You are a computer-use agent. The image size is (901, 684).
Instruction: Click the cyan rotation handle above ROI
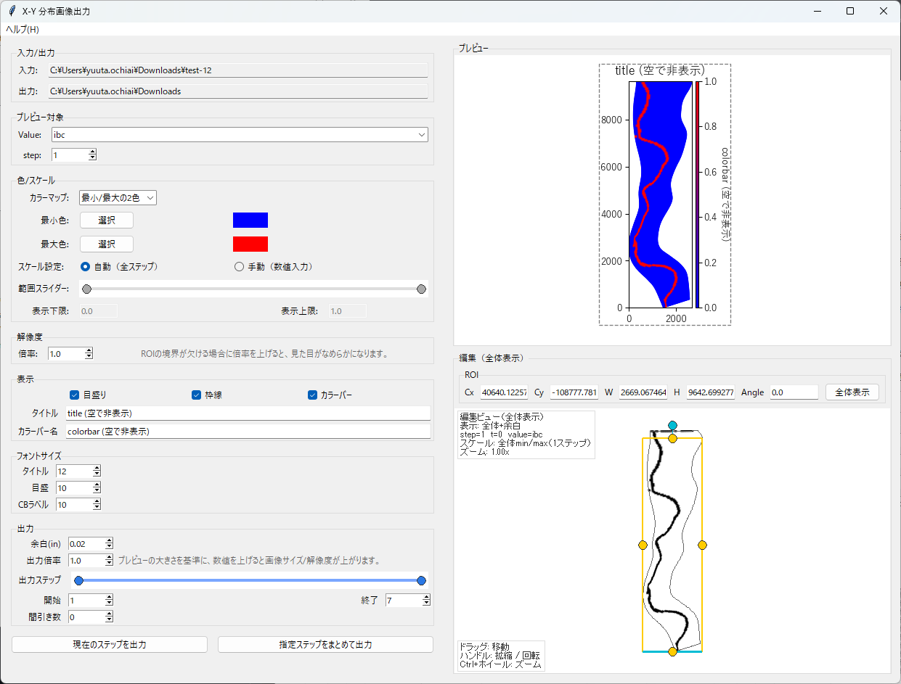(672, 425)
